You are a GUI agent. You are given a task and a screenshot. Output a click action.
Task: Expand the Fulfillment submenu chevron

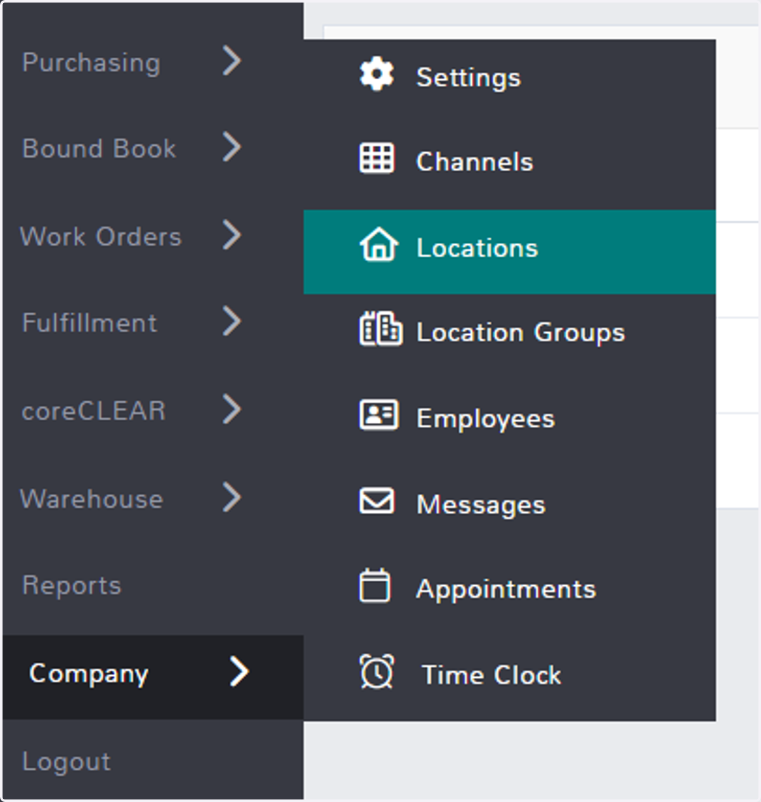pyautogui.click(x=232, y=321)
